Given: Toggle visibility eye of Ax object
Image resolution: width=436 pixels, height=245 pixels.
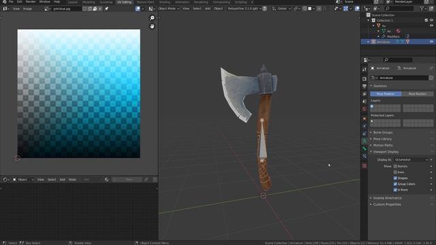Looking at the screenshot, I should coord(431,26).
